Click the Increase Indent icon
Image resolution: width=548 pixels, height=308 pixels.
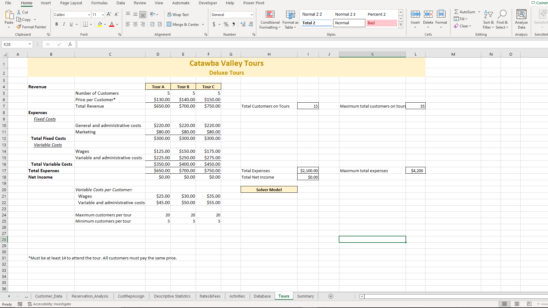tap(160, 24)
